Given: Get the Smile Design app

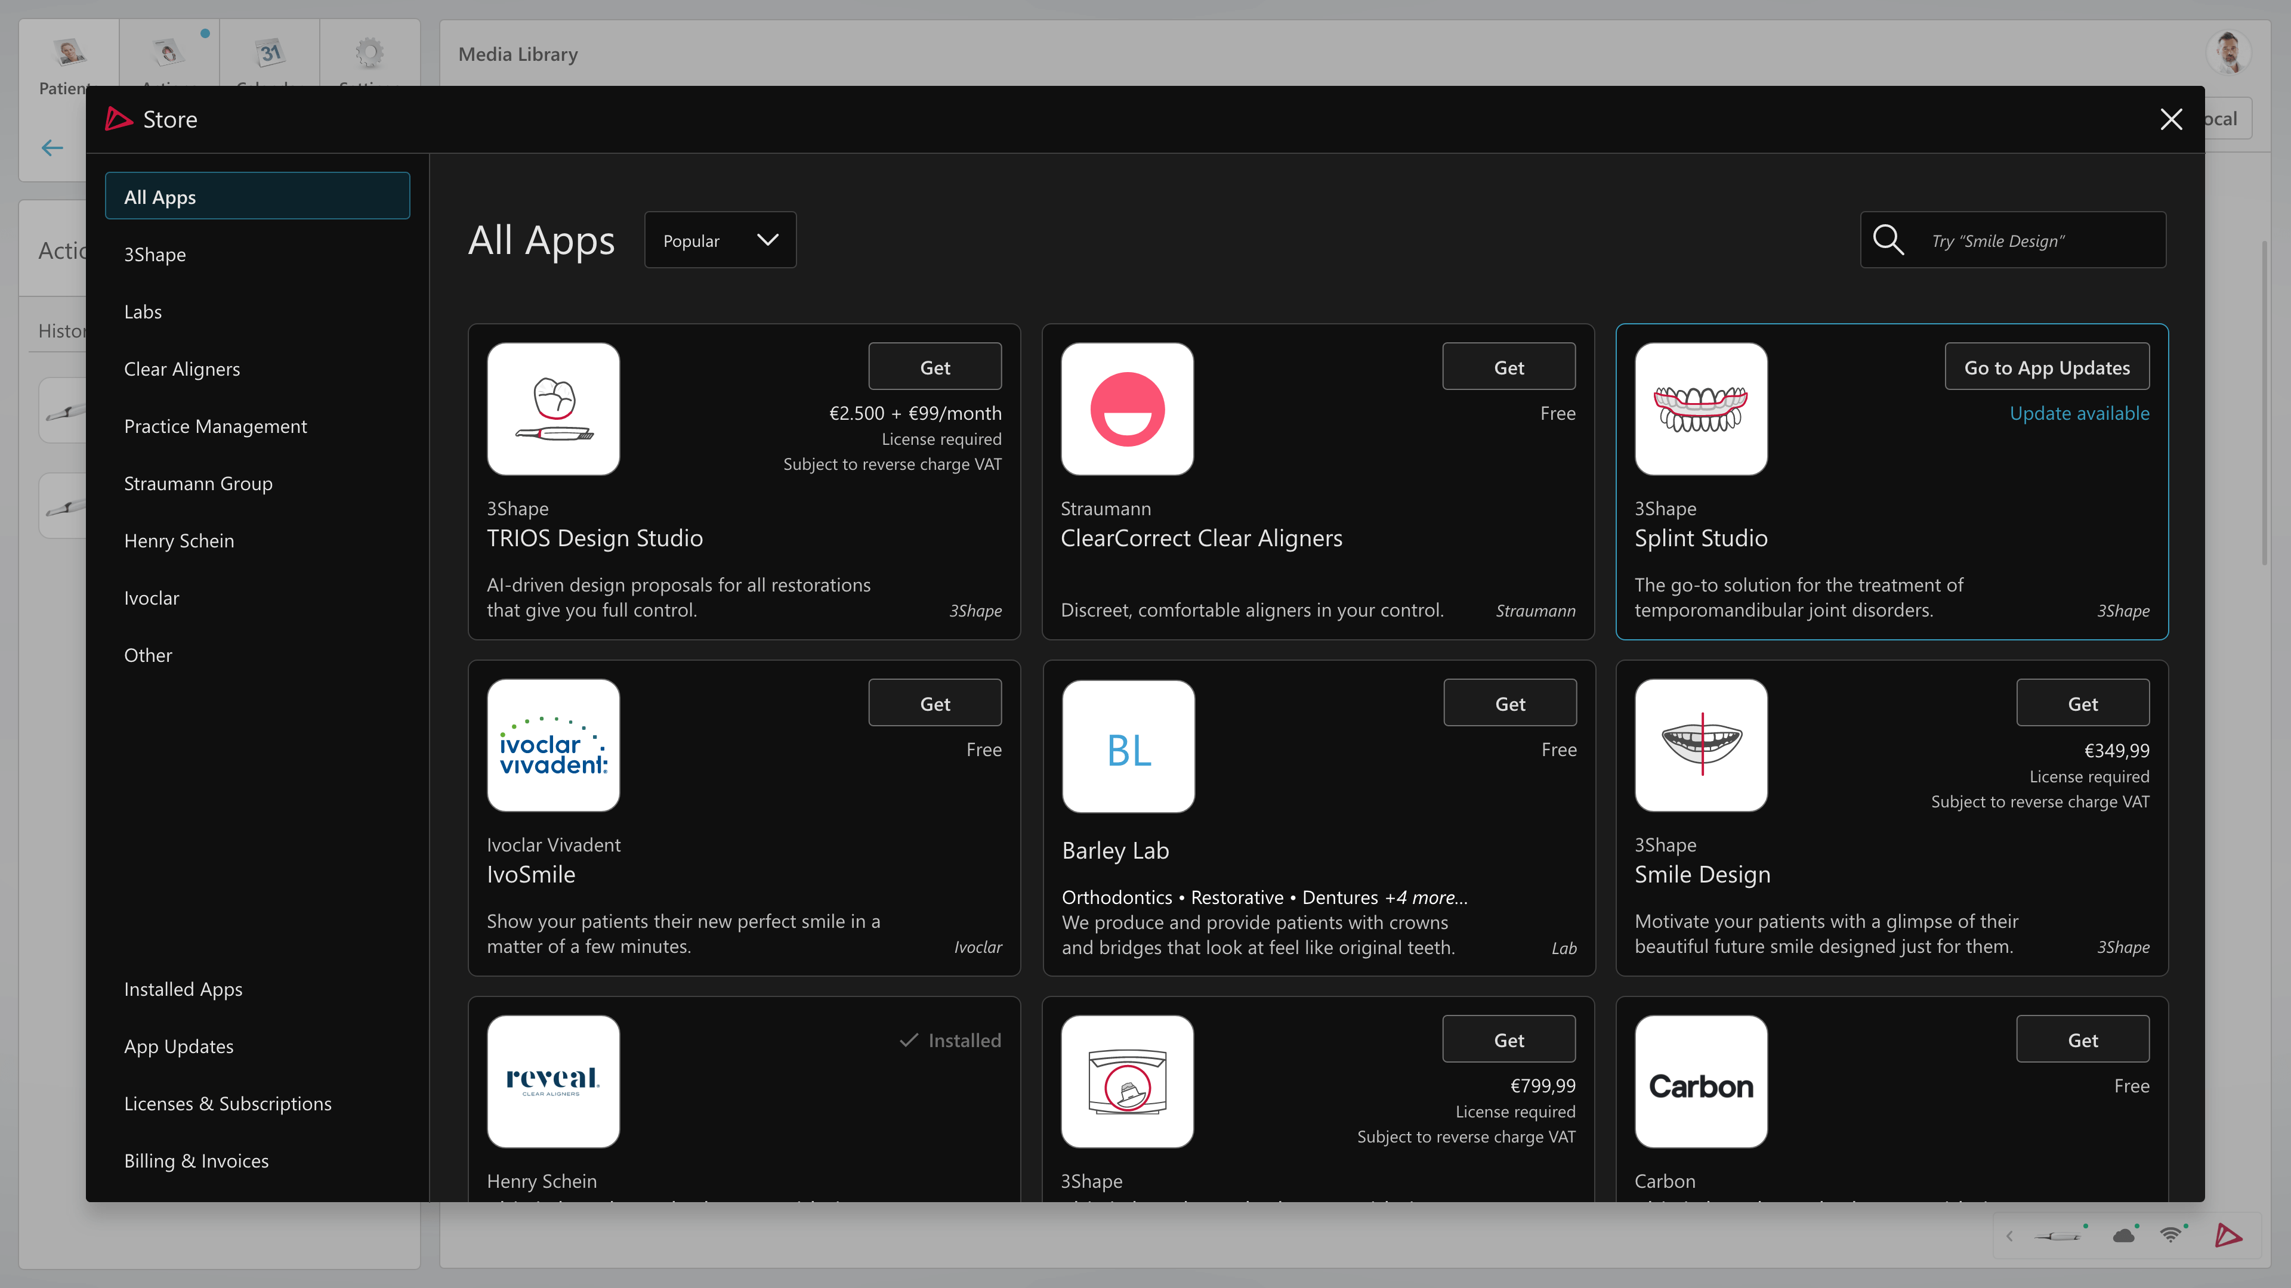Looking at the screenshot, I should 2082,703.
